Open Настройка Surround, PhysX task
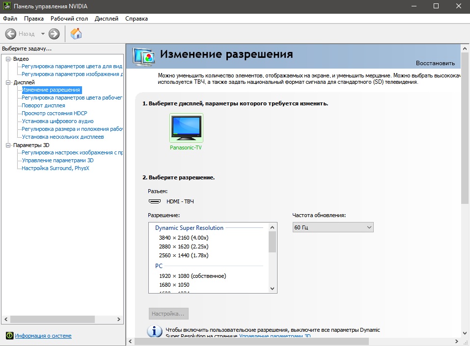This screenshot has height=346, width=470. (55, 168)
